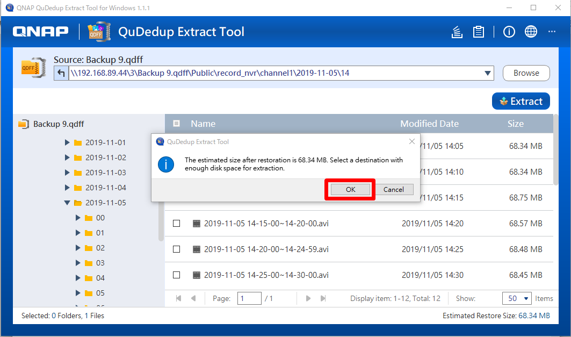Click Estimated Restore Size 68.34 MB value
This screenshot has width=571, height=337.
click(534, 316)
